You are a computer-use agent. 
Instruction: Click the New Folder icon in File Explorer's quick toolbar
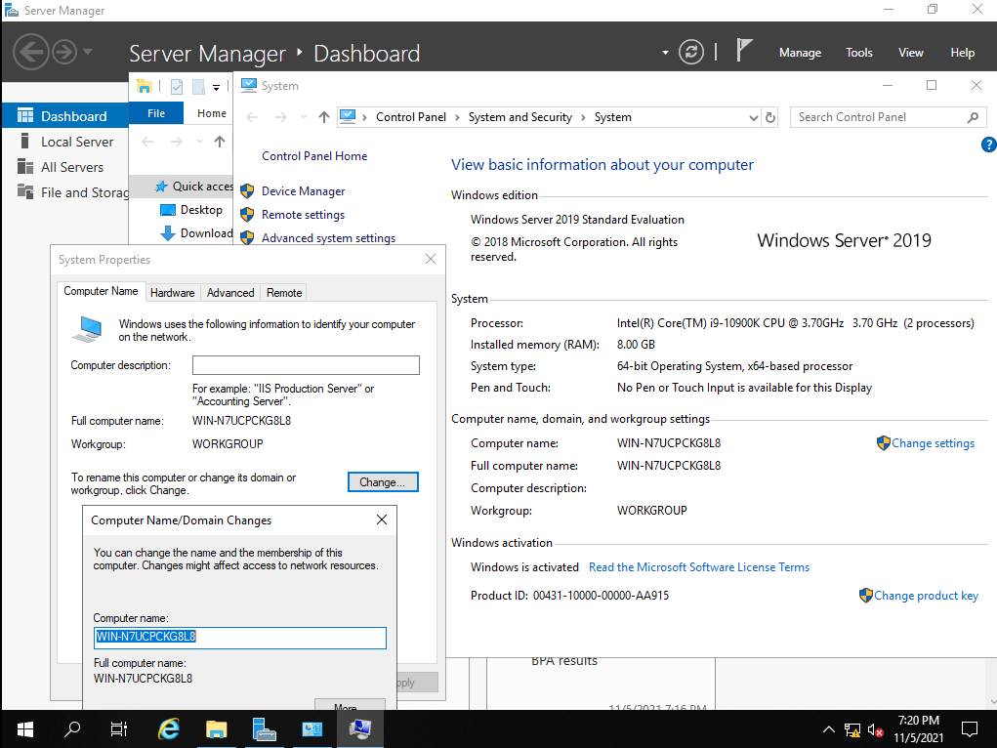tap(198, 87)
